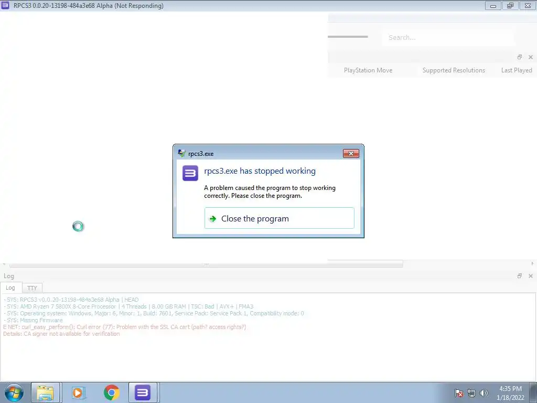The image size is (537, 403).
Task: Minimize the RPCS3 window
Action: coord(493,5)
